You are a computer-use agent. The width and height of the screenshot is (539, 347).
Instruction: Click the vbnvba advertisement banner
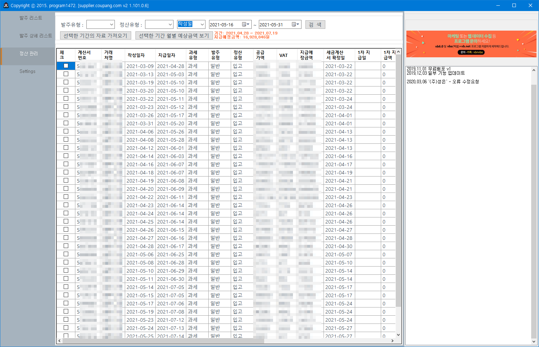pyautogui.click(x=471, y=44)
